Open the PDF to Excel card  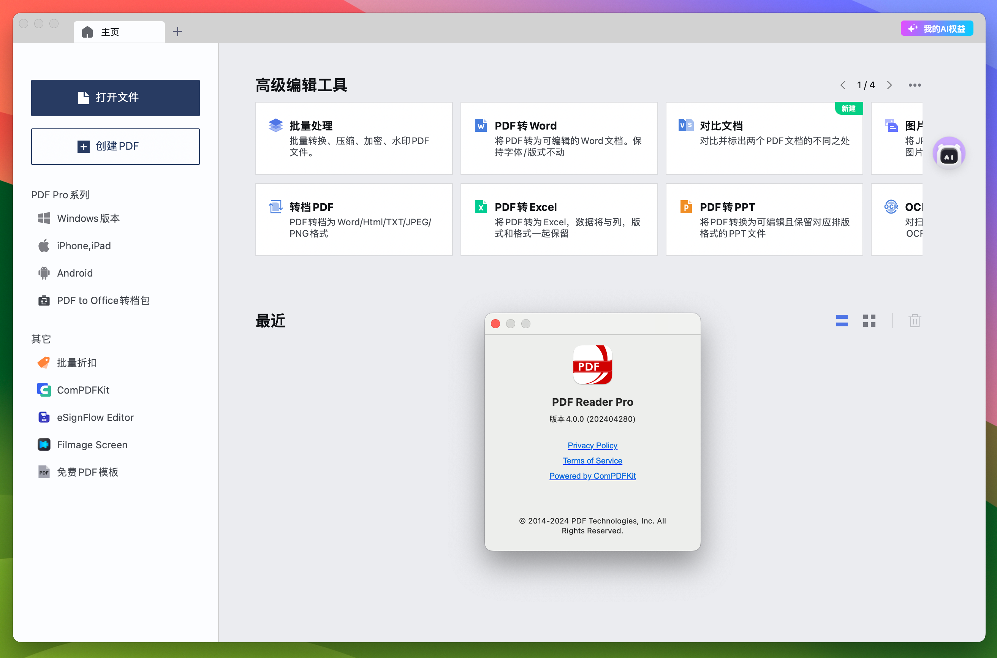(x=559, y=220)
